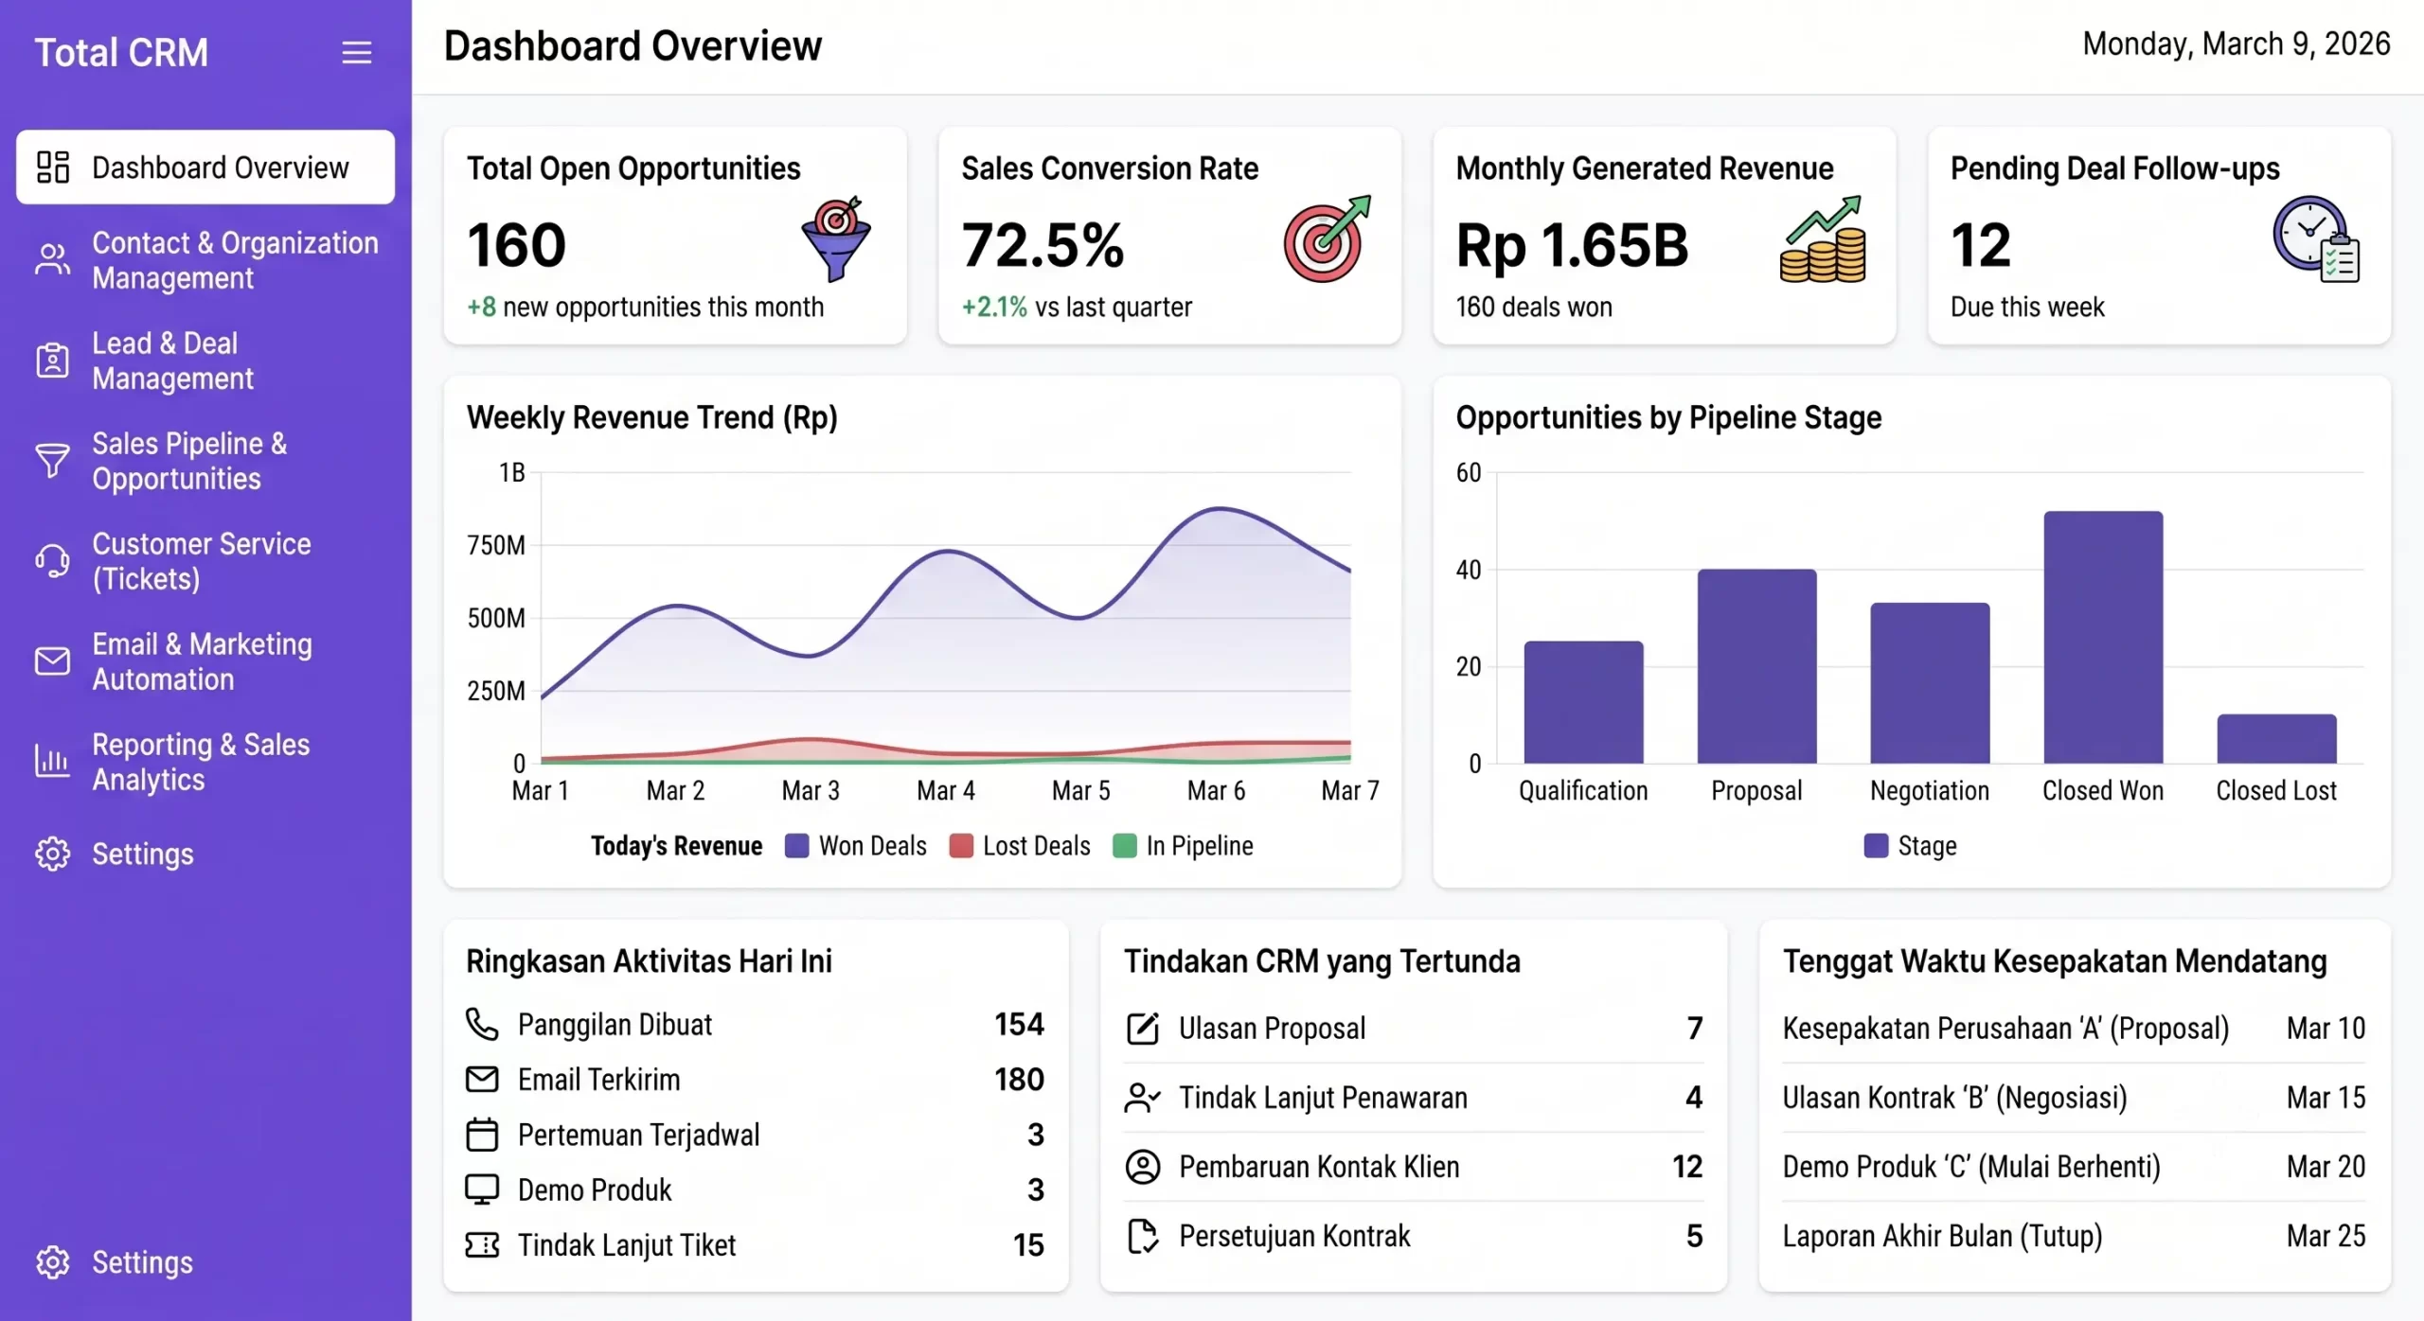Click the calendar icon beside Pertemuan Terjadwal
The width and height of the screenshot is (2424, 1321).
coord(482,1134)
